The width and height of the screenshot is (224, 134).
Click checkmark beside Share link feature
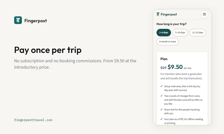(x=162, y=109)
